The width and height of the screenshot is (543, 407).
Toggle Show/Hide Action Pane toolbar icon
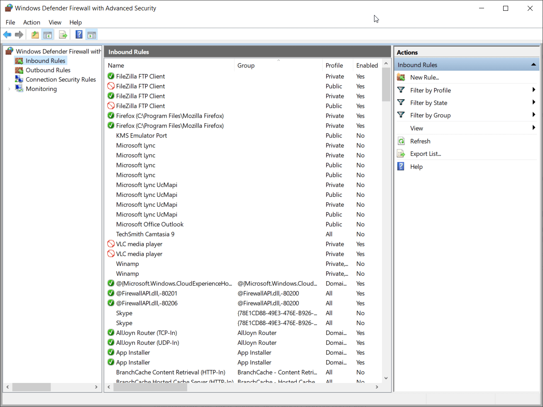92,35
